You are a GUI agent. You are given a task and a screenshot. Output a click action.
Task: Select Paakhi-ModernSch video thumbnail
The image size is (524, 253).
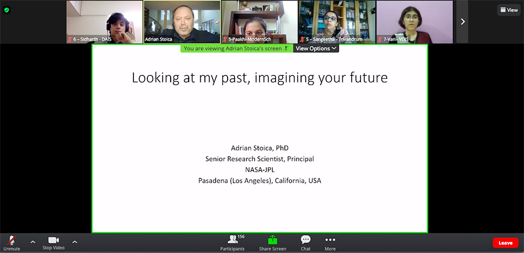coord(259,22)
